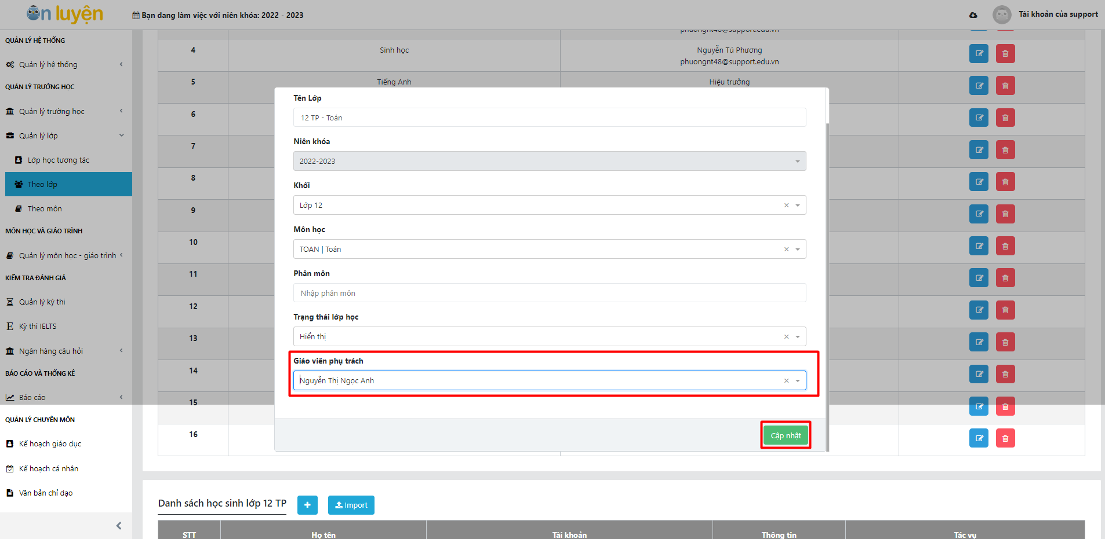Click the edit icon in row 4
This screenshot has height=539, width=1105.
(979, 54)
